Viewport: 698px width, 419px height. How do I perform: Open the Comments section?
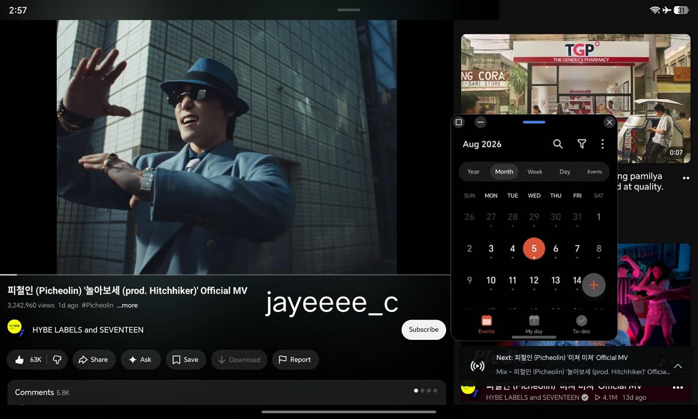click(x=227, y=392)
